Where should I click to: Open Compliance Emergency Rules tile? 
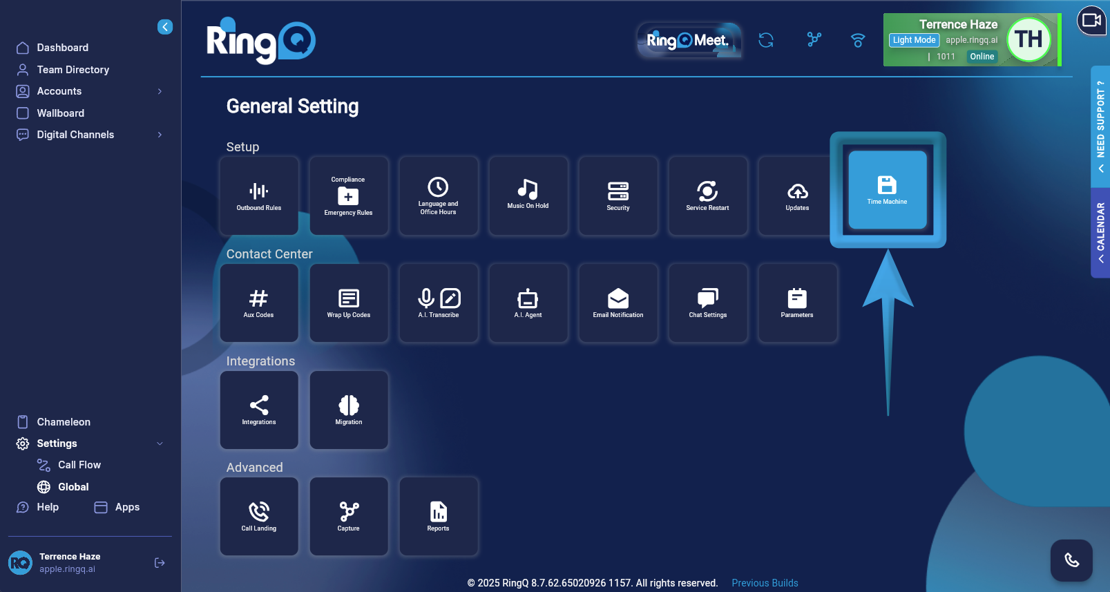(x=349, y=196)
